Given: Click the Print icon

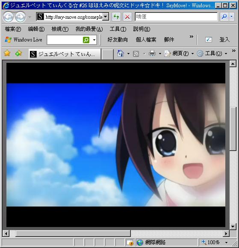Looking at the screenshot, I should click(x=152, y=53).
